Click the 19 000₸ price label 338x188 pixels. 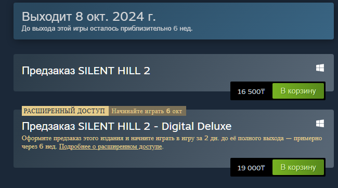[251, 168]
